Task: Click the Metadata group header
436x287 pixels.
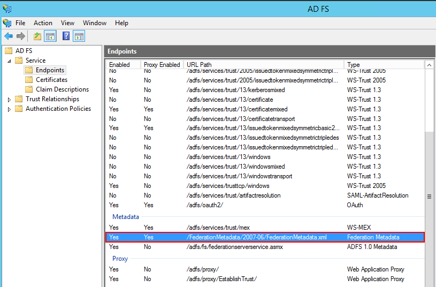Action: click(x=125, y=216)
